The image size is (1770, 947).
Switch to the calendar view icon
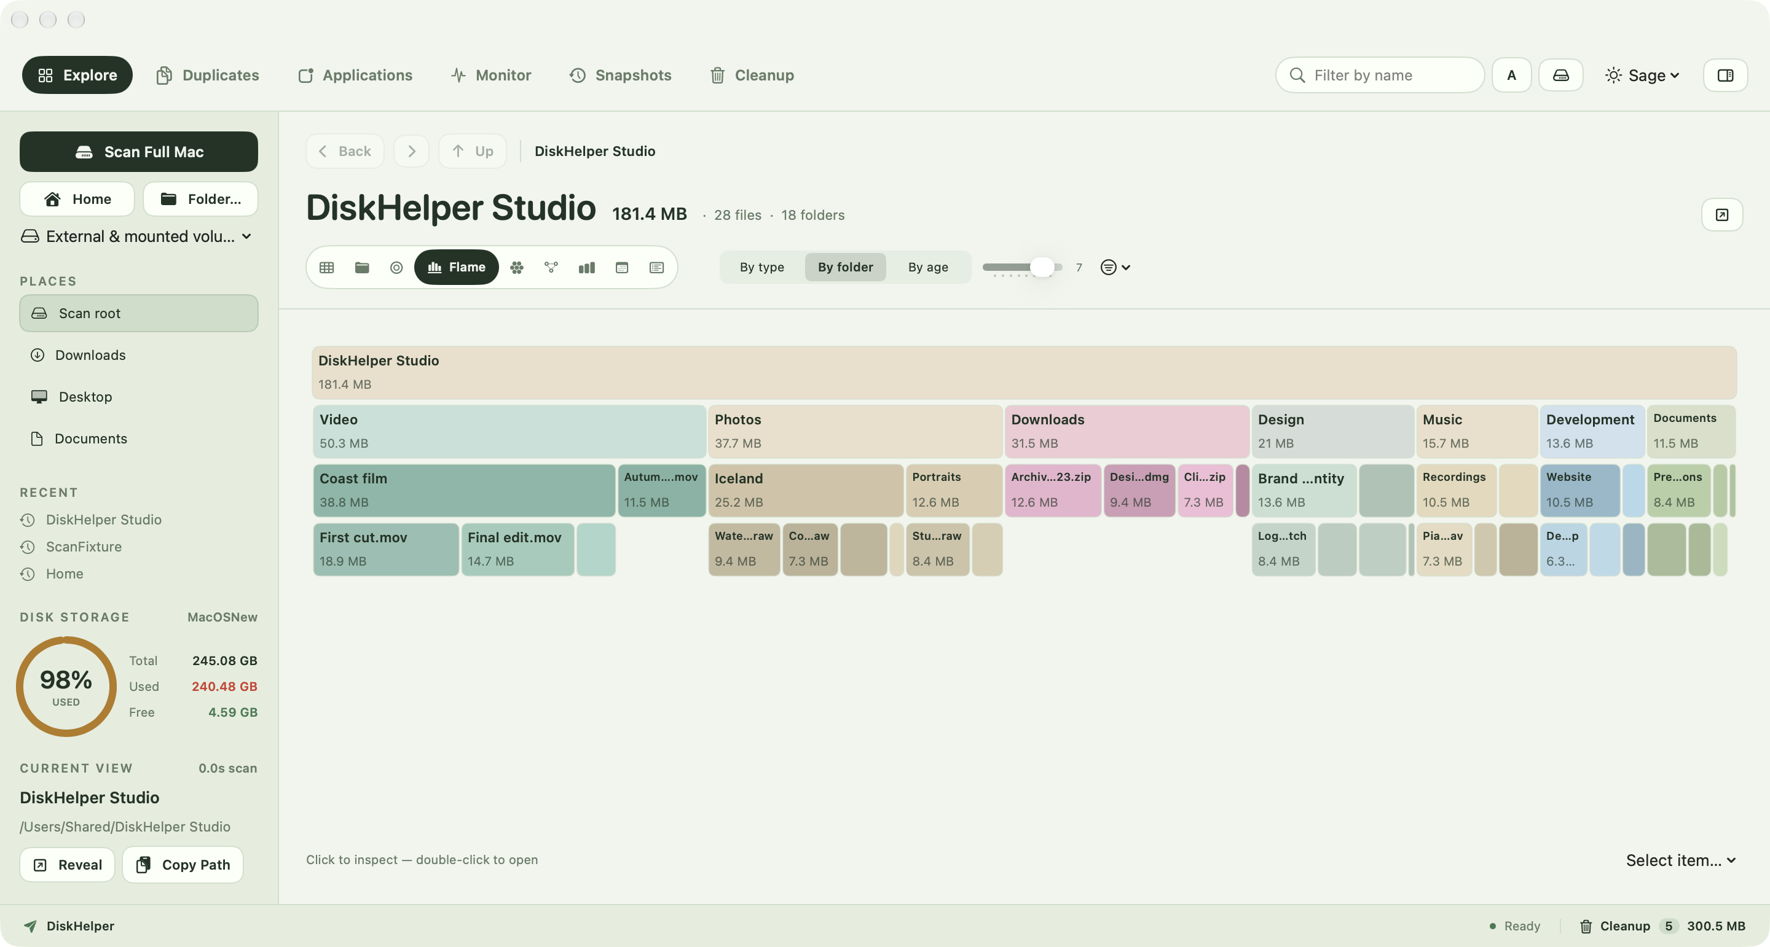tap(622, 267)
